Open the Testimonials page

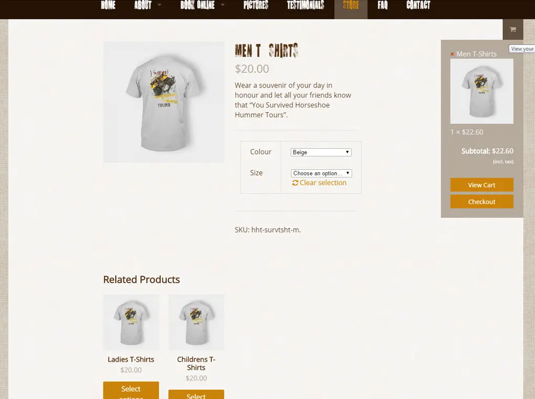pos(305,5)
